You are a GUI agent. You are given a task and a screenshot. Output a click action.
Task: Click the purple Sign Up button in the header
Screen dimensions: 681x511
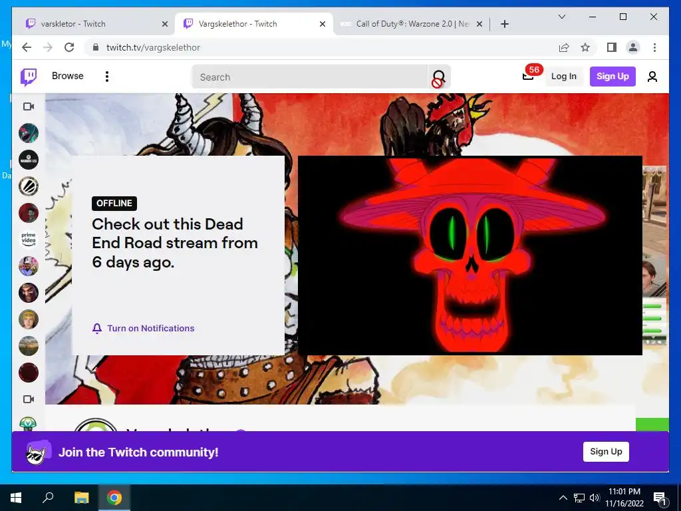click(x=613, y=77)
